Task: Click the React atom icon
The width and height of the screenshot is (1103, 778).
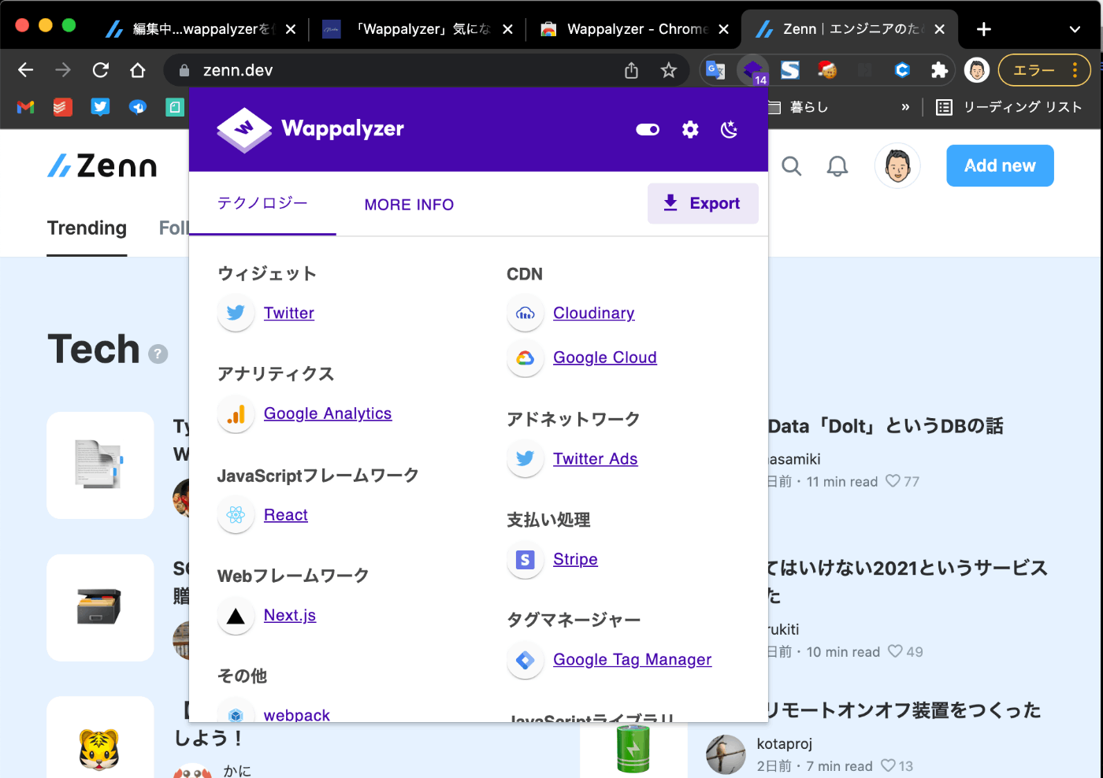Action: (236, 515)
